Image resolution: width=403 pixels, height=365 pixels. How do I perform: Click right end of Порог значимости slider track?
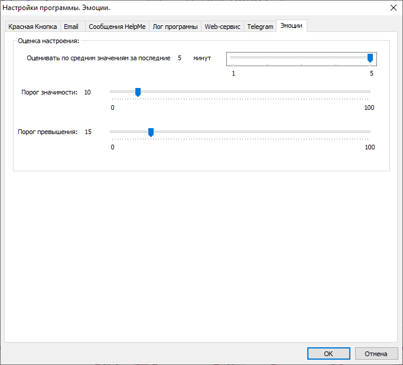pyautogui.click(x=368, y=92)
